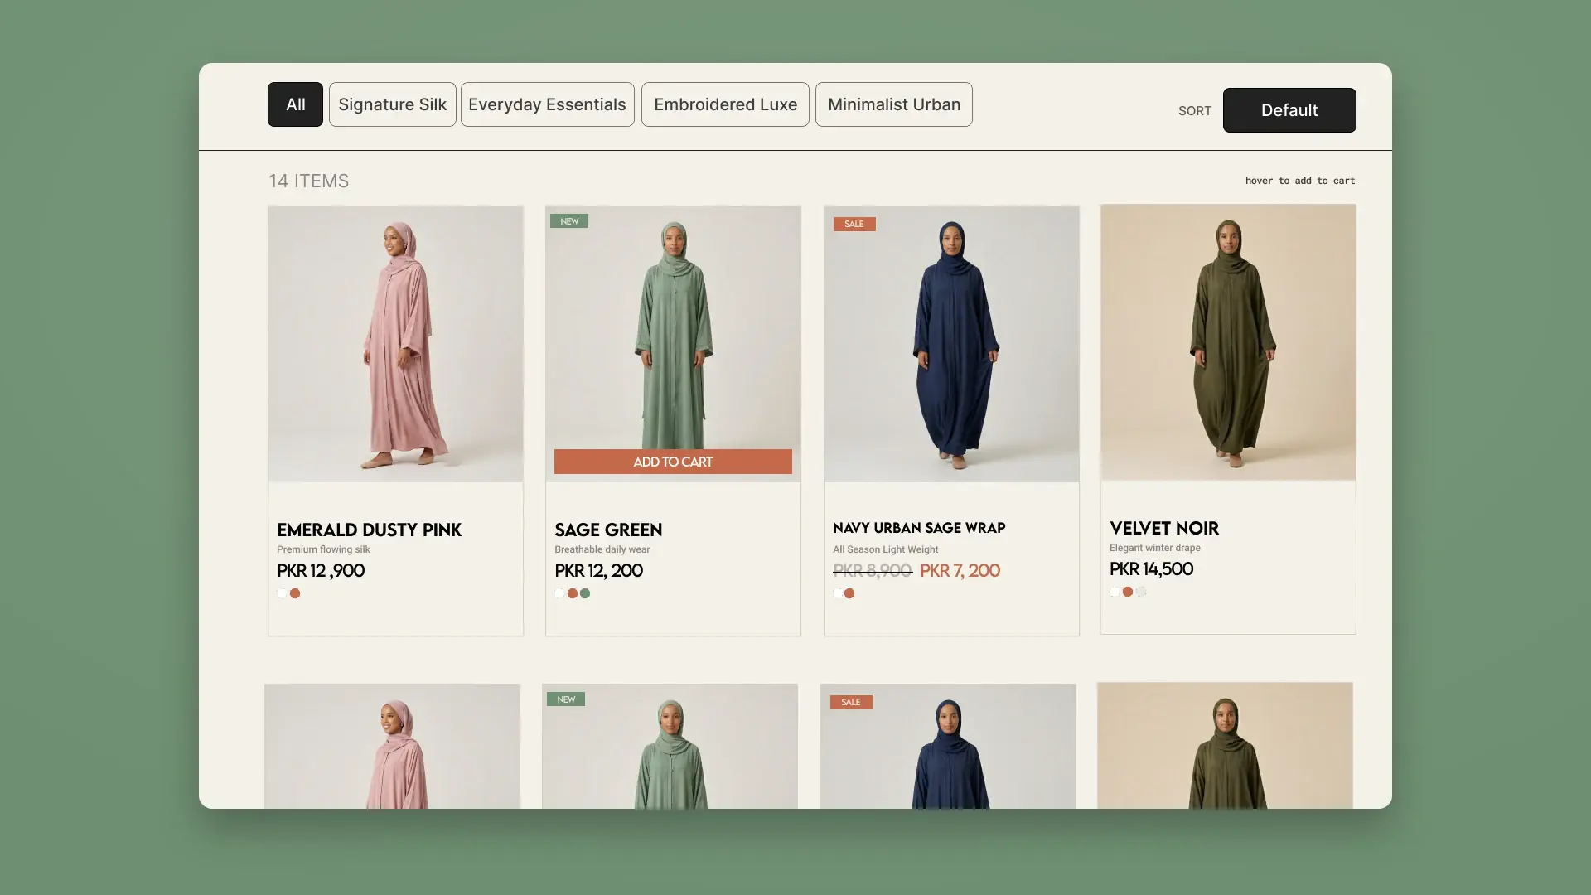Filter by Signature Silk collection
The image size is (1591, 895).
[x=393, y=104]
